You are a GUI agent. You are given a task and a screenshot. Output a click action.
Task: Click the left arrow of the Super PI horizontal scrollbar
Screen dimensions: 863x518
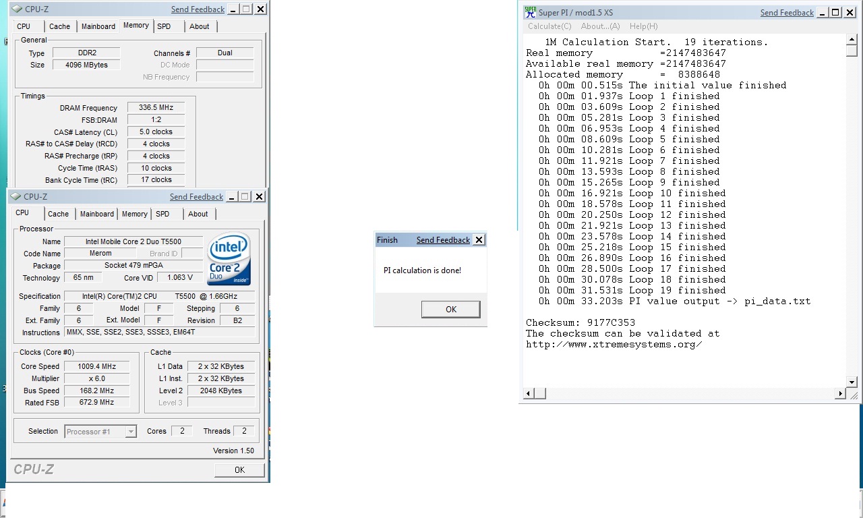[529, 393]
